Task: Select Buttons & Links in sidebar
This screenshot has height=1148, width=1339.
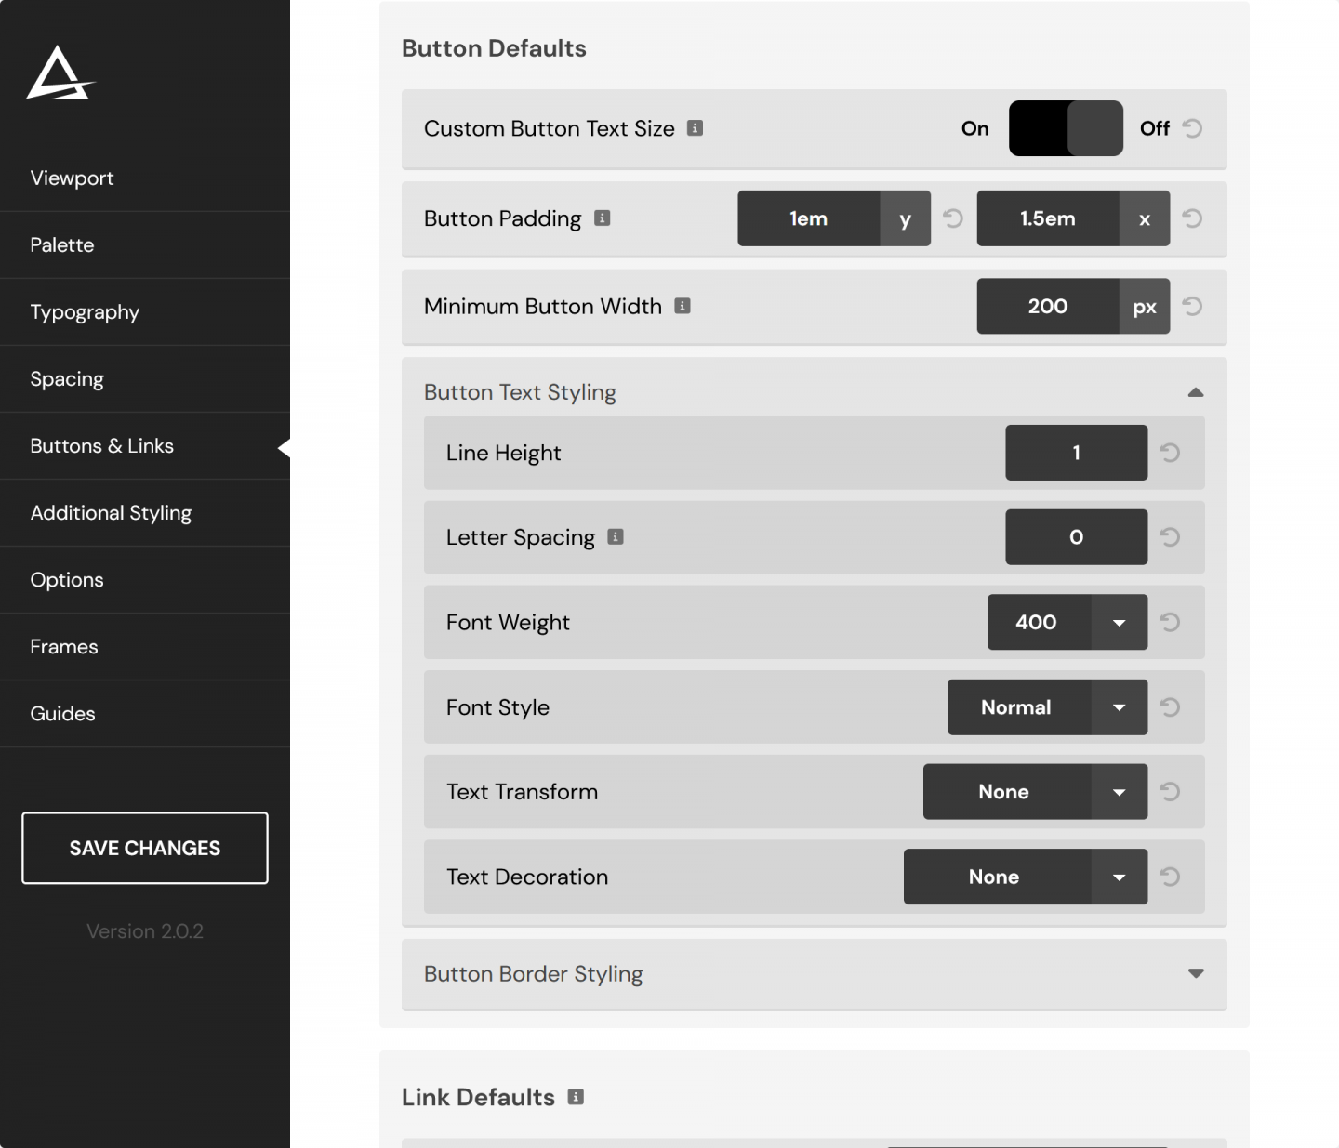Action: [x=145, y=445]
